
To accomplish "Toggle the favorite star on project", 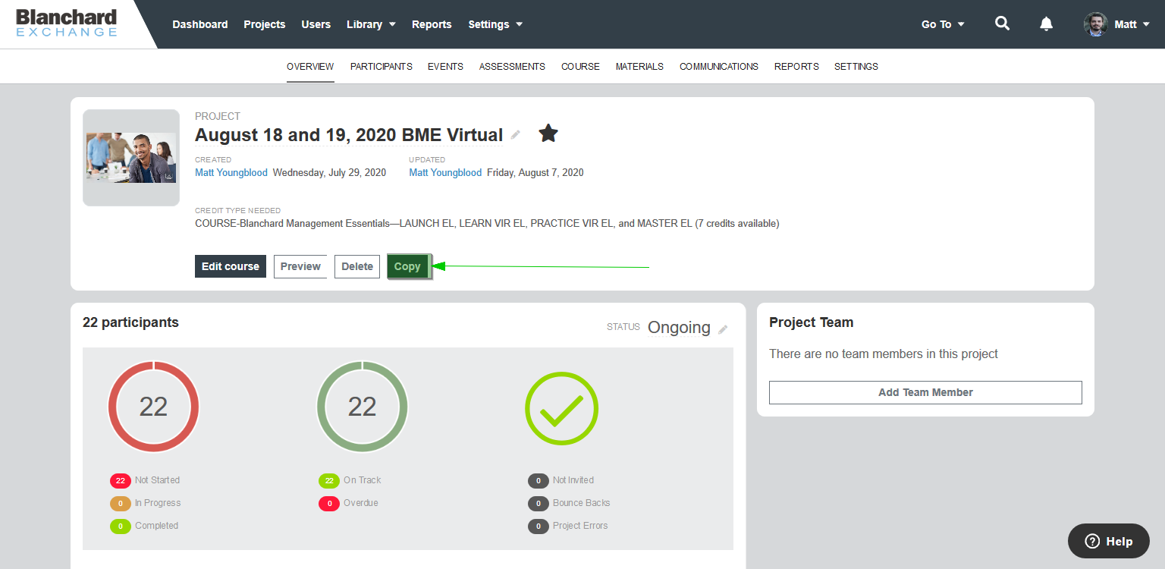I will click(548, 134).
